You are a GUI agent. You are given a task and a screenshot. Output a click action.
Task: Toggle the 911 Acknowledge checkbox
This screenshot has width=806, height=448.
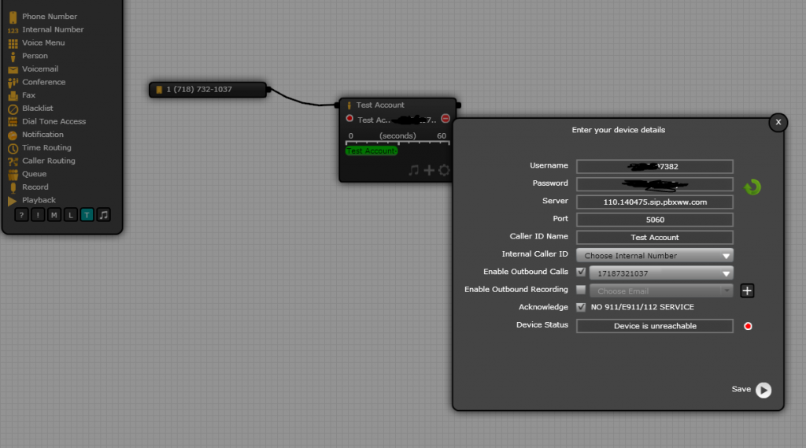581,307
